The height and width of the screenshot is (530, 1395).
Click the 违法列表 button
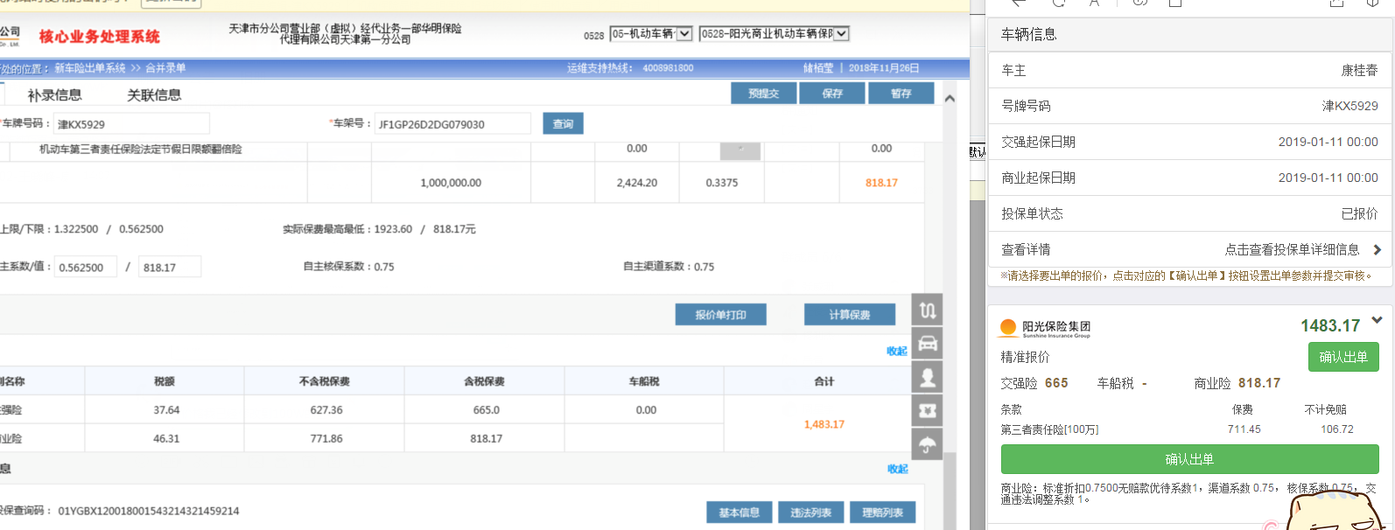[811, 513]
